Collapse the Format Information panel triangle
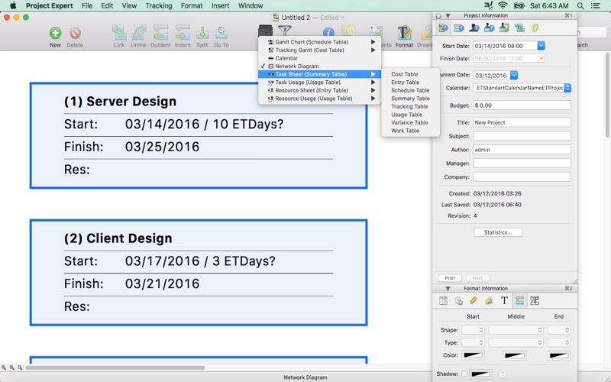Viewport: 611px width, 382px height. pos(448,289)
